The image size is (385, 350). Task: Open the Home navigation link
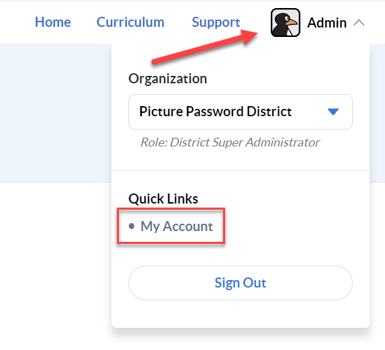[x=53, y=22]
